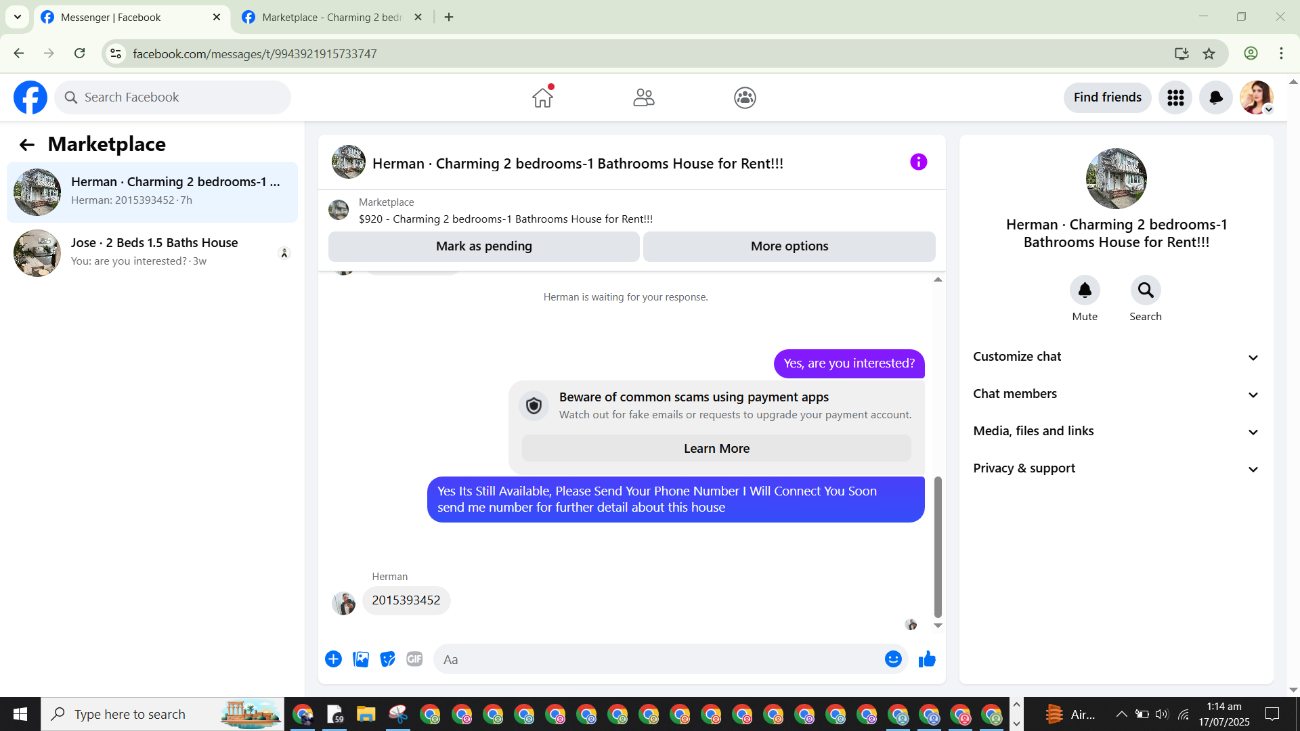Open a new browser tab

coord(449,18)
